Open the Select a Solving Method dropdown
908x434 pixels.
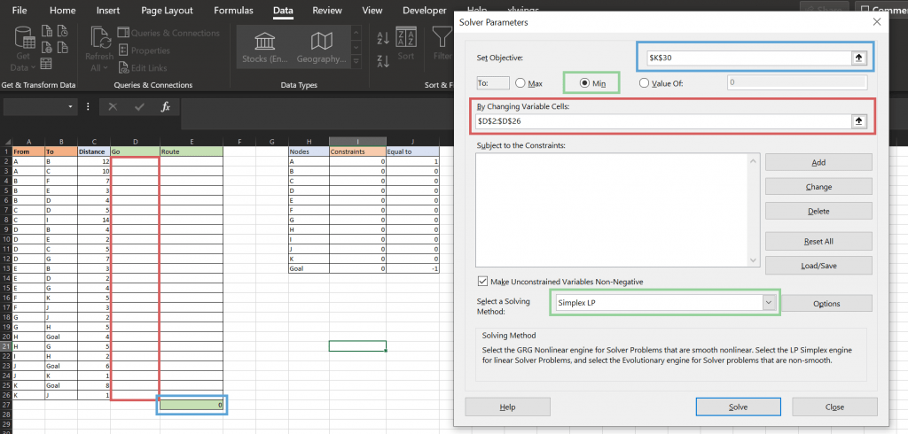pyautogui.click(x=767, y=303)
